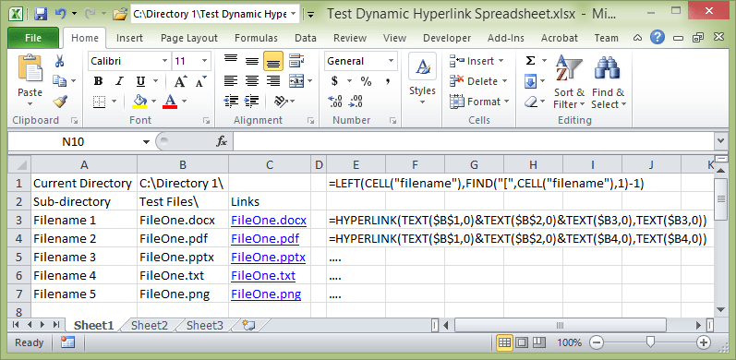736x360 pixels.
Task: Open the File tab
Action: (33, 38)
